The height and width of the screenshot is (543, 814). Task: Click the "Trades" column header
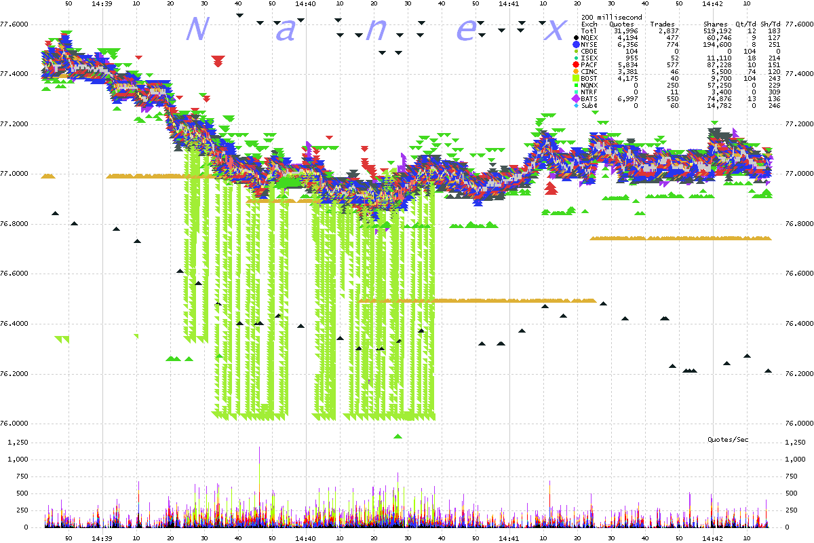coord(662,24)
